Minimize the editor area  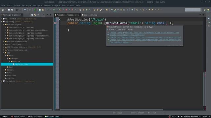[x=200, y=15]
